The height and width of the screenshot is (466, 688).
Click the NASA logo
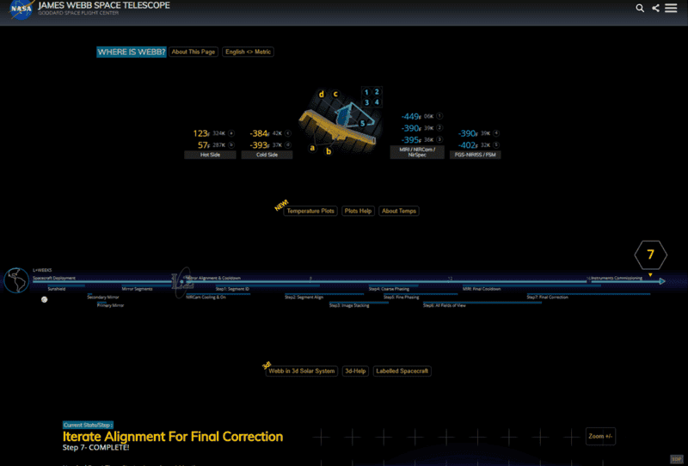21,9
